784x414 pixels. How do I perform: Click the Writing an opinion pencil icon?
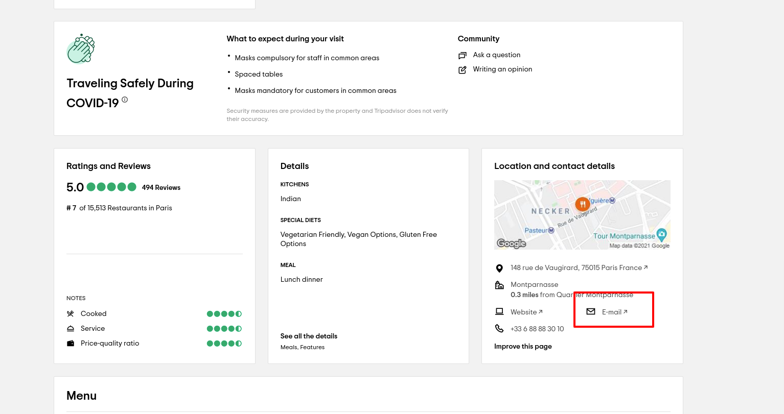point(463,69)
